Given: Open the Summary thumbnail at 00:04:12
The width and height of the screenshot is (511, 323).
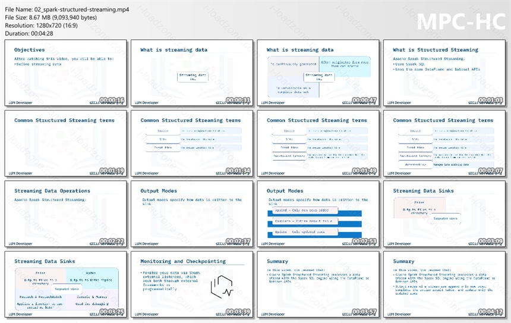Looking at the screenshot, I should pos(444,284).
